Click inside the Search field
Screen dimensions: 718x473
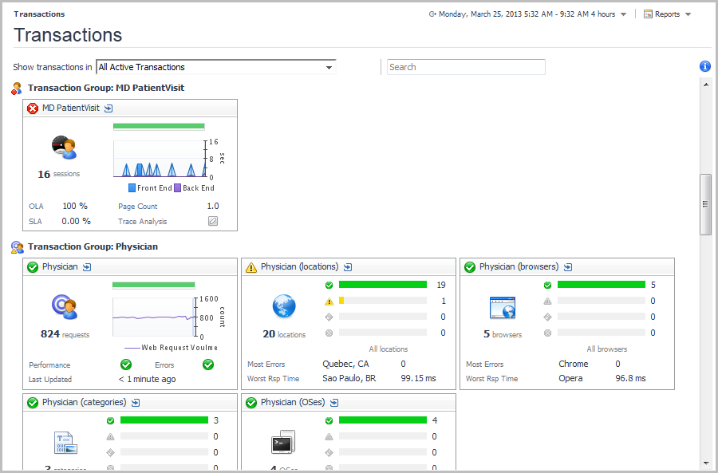pos(466,67)
